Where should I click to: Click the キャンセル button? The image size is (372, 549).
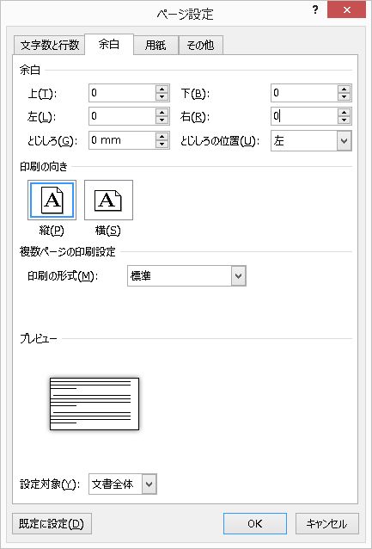(327, 523)
